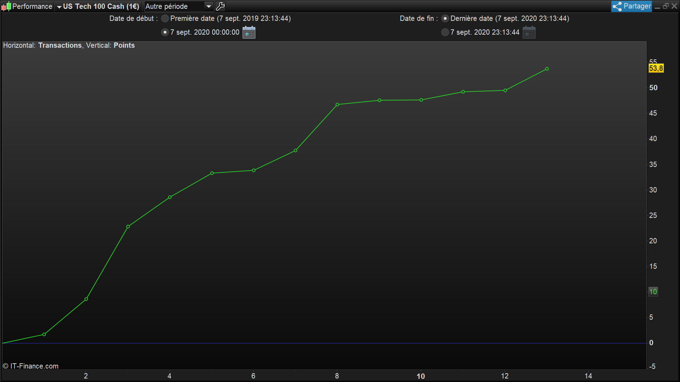Click the wrench settings icon
680x382 pixels.
(220, 6)
